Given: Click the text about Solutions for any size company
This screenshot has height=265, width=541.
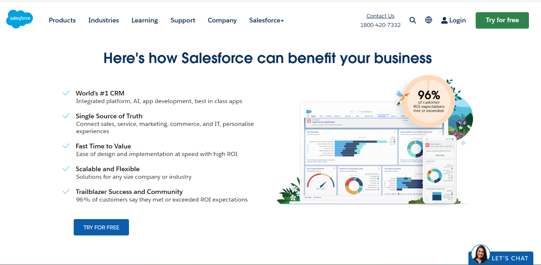Looking at the screenshot, I should [134, 177].
